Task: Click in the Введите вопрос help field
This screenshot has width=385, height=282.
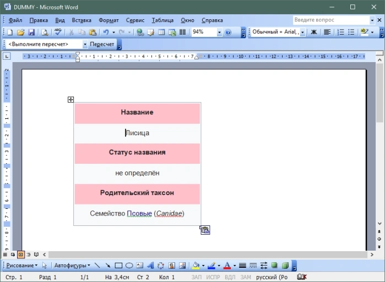Action: [x=331, y=20]
